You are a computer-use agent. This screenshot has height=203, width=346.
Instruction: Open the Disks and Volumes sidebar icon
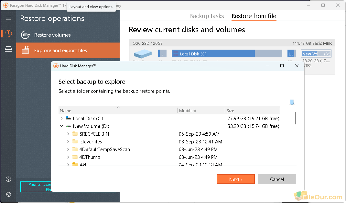tap(8, 49)
